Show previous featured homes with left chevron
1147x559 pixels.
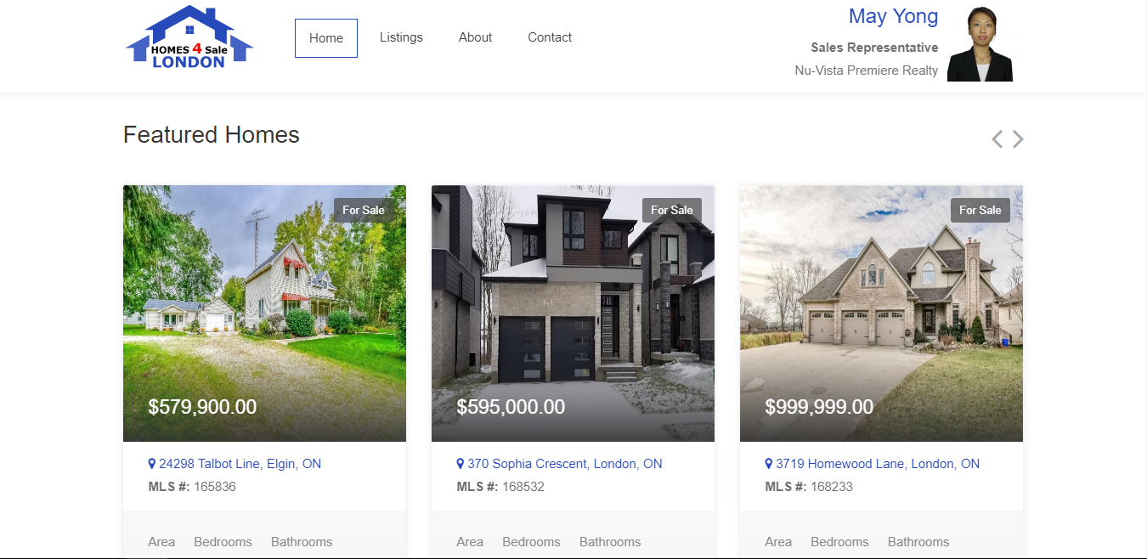click(x=997, y=139)
